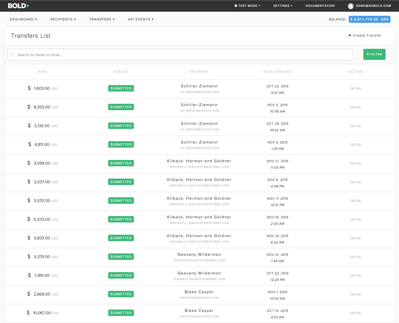Open Detail for the 2,037.00 transfer
399x323 pixels.
(x=356, y=182)
